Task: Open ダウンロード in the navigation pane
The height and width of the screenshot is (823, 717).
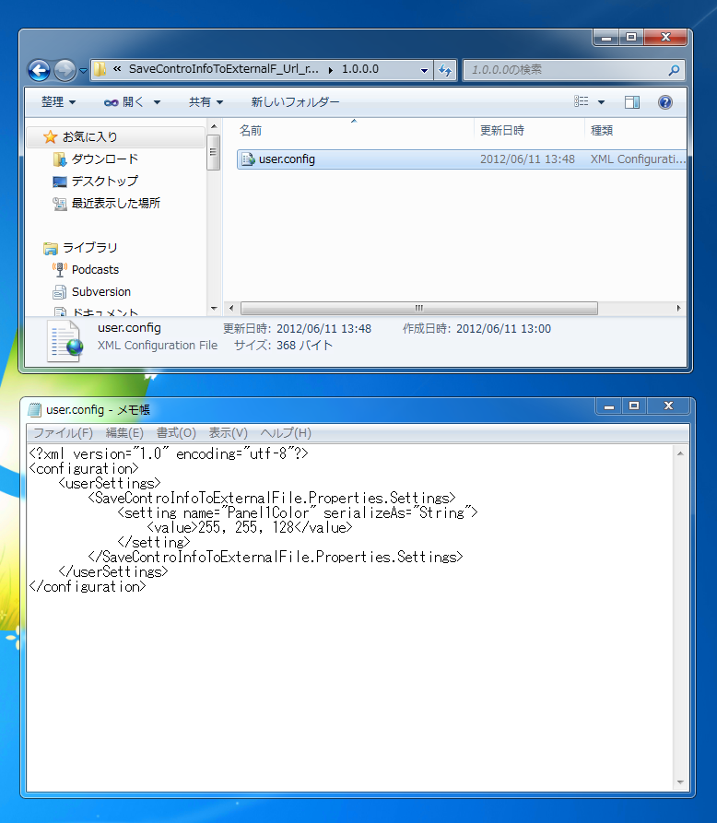Action: (x=104, y=159)
